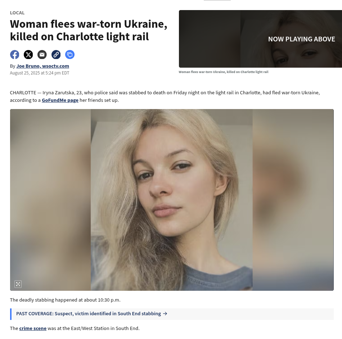Click the CHARLOTTE opening paragraph text
Viewport: 342px width, 339px height.
tap(165, 96)
